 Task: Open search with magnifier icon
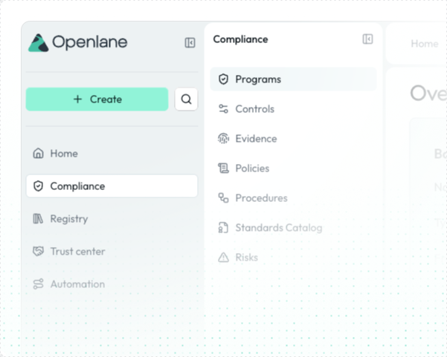pyautogui.click(x=186, y=99)
